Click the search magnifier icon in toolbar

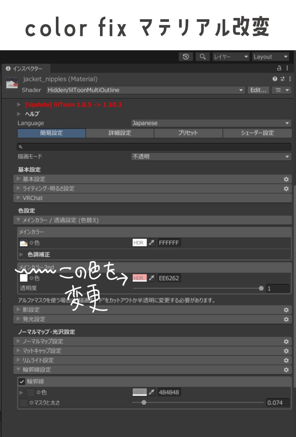203,57
